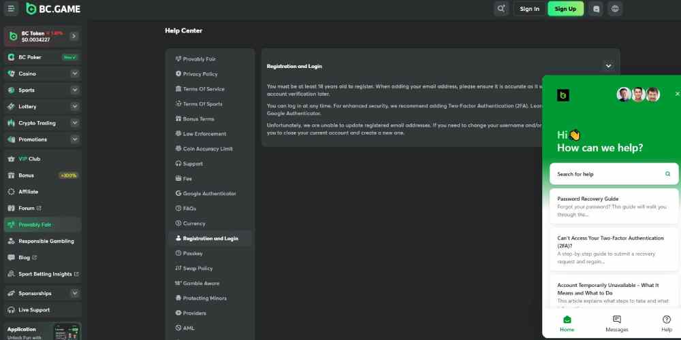
Task: Open the Help icon in chat widget
Action: pyautogui.click(x=666, y=323)
